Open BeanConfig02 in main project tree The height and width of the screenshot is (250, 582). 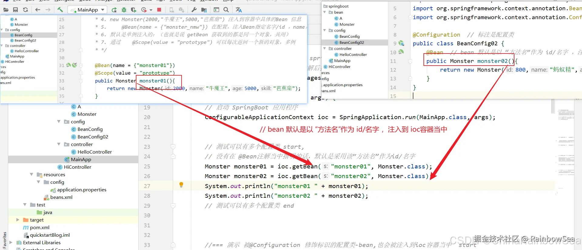pyautogui.click(x=93, y=137)
